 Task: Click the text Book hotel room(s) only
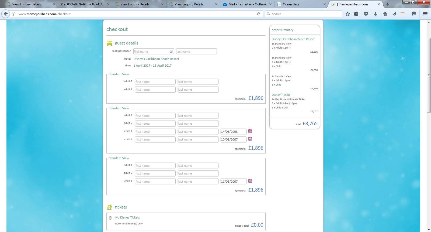pyautogui.click(x=129, y=224)
